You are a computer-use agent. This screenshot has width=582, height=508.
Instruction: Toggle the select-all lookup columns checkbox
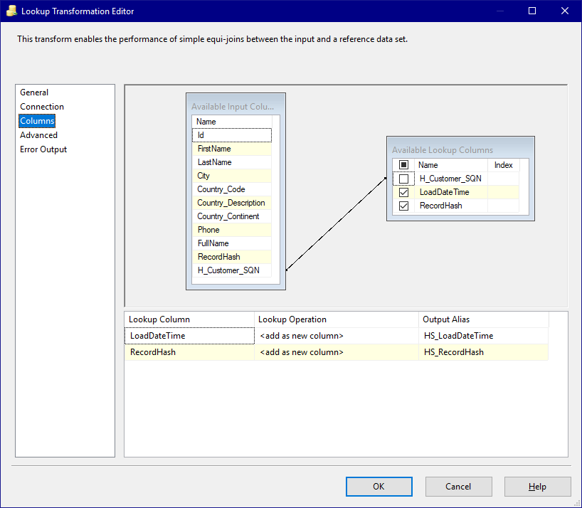tap(403, 165)
